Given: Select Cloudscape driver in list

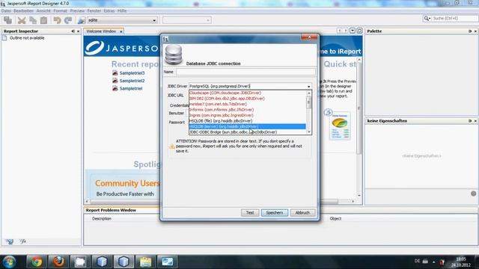Looking at the screenshot, I should 247,93.
